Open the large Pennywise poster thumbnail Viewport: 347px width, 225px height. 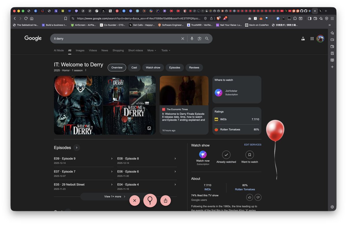(78, 105)
